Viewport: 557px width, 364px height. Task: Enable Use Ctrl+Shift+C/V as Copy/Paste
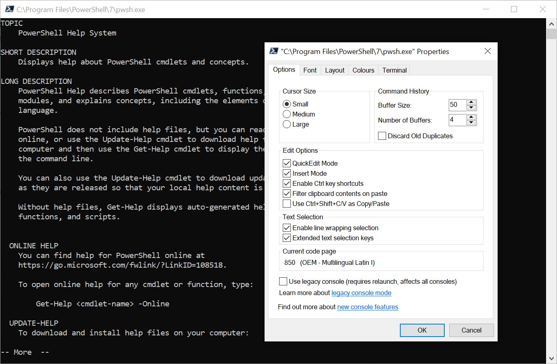(x=287, y=203)
